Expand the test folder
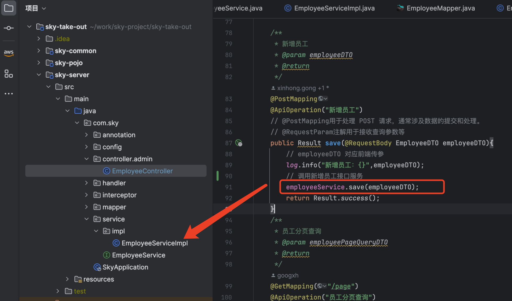Image resolution: width=512 pixels, height=301 pixels. pos(58,291)
